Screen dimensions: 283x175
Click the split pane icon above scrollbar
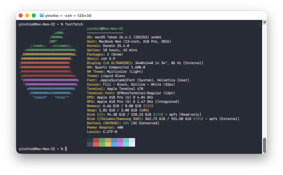pyautogui.click(x=265, y=22)
